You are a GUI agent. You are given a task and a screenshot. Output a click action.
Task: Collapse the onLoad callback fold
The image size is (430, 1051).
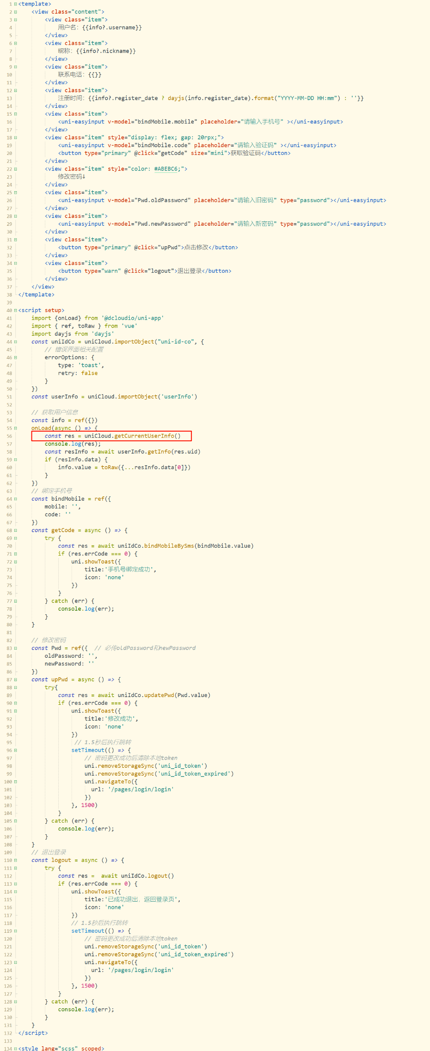click(x=16, y=428)
